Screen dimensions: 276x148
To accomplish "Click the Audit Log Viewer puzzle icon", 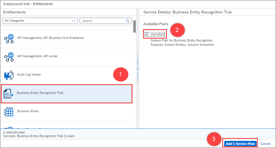I will [x=9, y=75].
